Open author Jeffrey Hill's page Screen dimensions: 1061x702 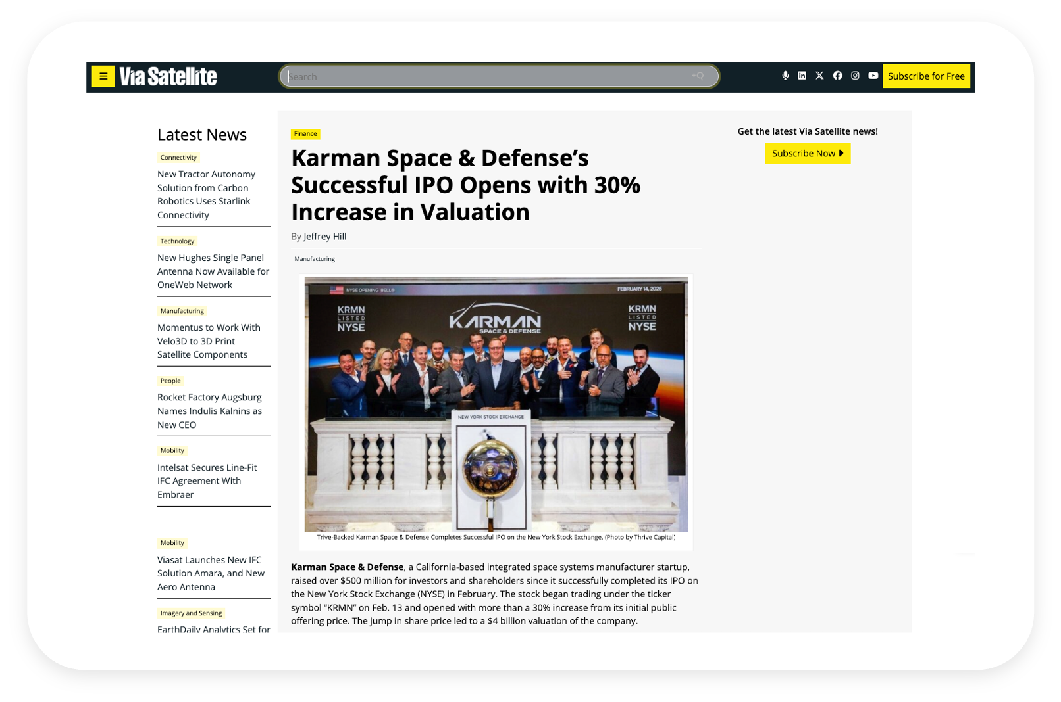pyautogui.click(x=324, y=237)
